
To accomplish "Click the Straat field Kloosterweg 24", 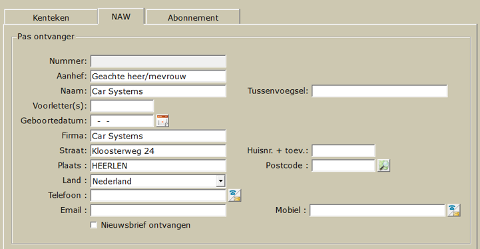I will point(158,150).
